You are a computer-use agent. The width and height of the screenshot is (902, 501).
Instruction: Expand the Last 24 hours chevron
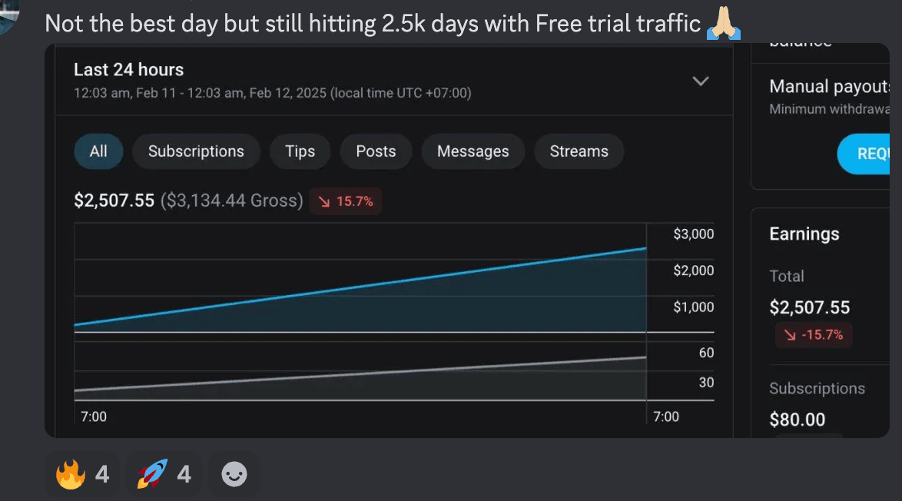click(700, 81)
